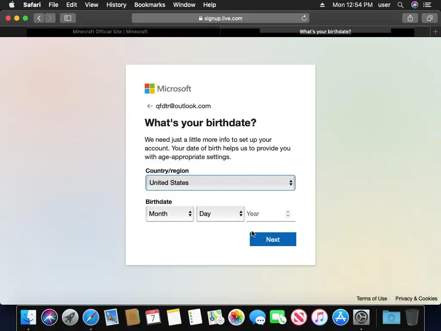441x331 pixels.
Task: Open the Help menu
Action: (x=210, y=5)
